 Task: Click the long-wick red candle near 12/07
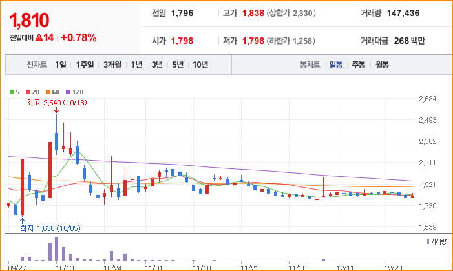323,187
